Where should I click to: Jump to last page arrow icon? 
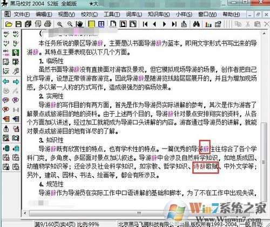pos(174,24)
